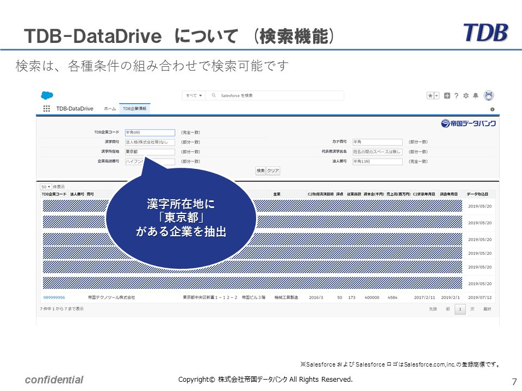The image size is (522, 391).
Task: Click the Salesforce cloud logo
Action: tap(47, 96)
